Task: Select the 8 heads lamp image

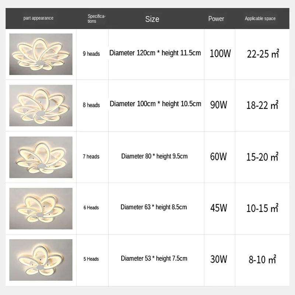Action: click(x=41, y=105)
